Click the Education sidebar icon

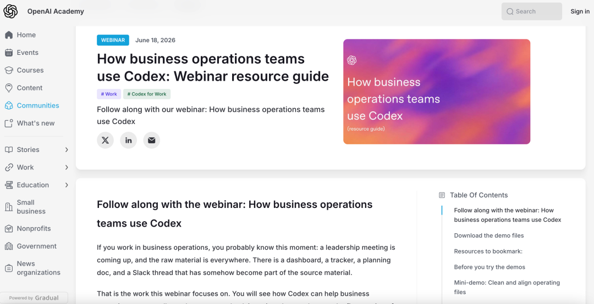click(9, 185)
